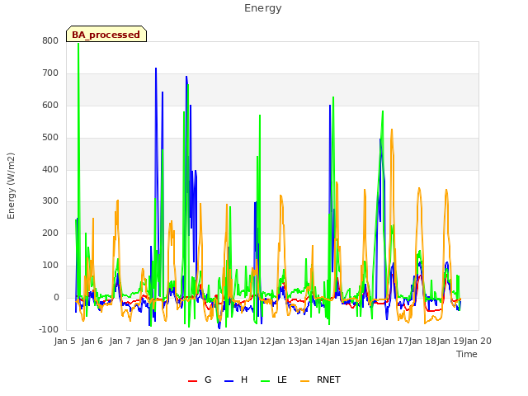Click the Energy chart title
The height and width of the screenshot is (396, 528).
tap(263, 8)
